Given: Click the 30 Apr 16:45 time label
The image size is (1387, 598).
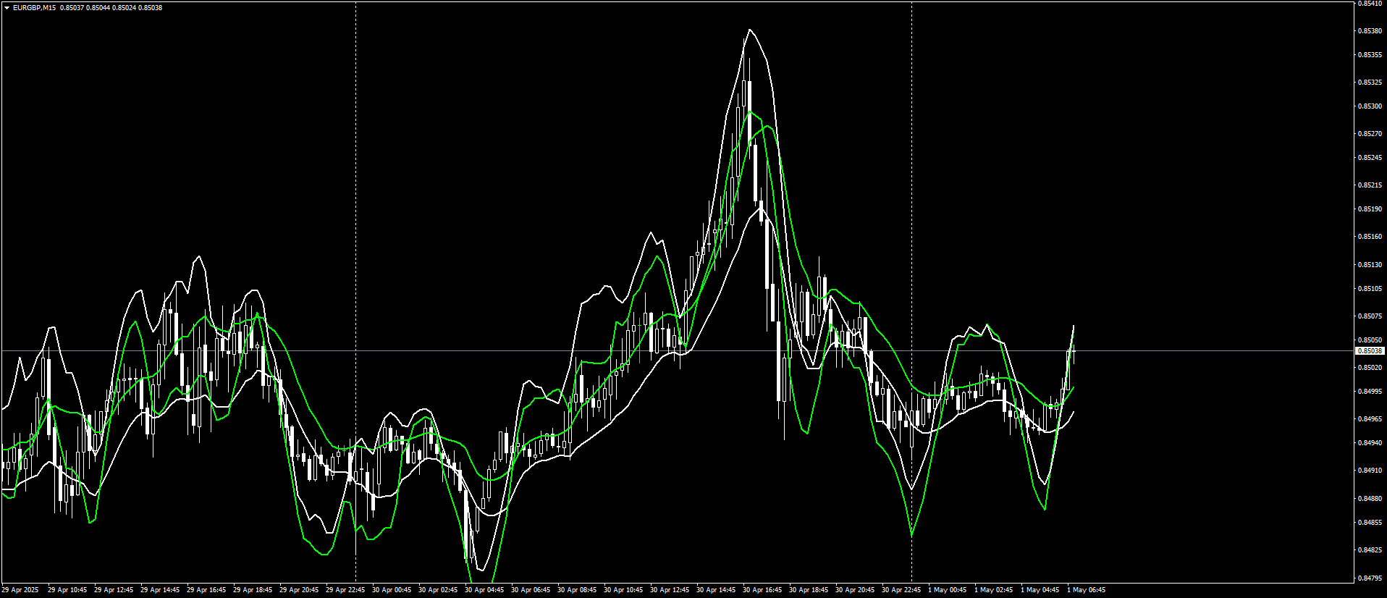Looking at the screenshot, I should pos(762,590).
